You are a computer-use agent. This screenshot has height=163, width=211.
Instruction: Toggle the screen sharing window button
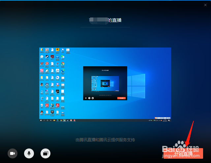click(x=45, y=153)
